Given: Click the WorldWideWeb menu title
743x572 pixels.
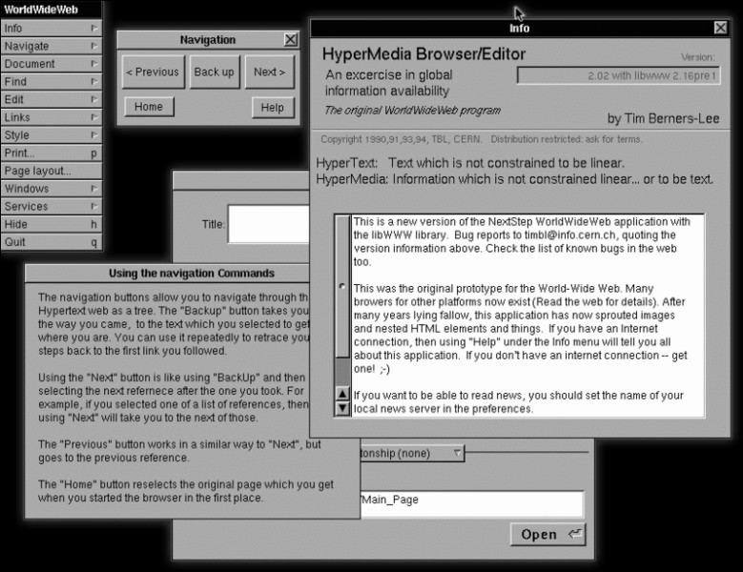Looking at the screenshot, I should pos(52,10).
